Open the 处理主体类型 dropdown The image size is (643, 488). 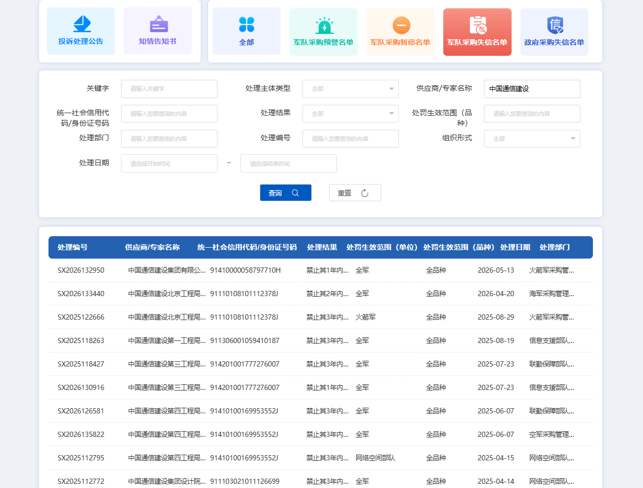coord(350,89)
